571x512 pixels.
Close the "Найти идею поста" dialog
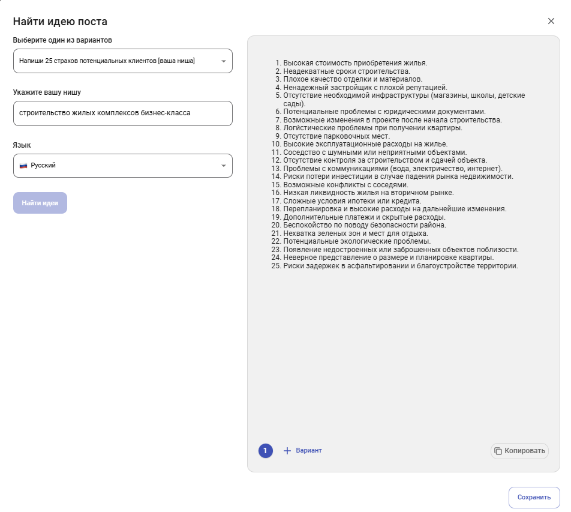551,21
